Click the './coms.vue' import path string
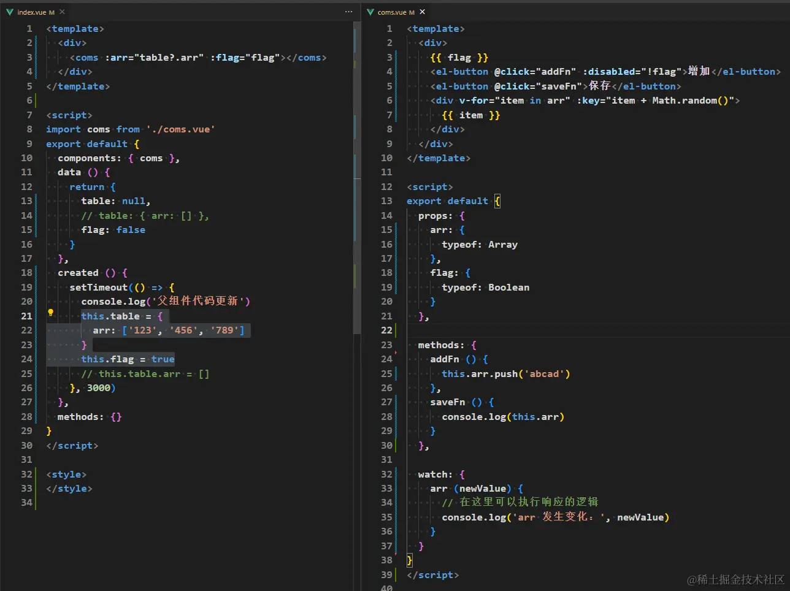The height and width of the screenshot is (591, 790). coord(180,129)
